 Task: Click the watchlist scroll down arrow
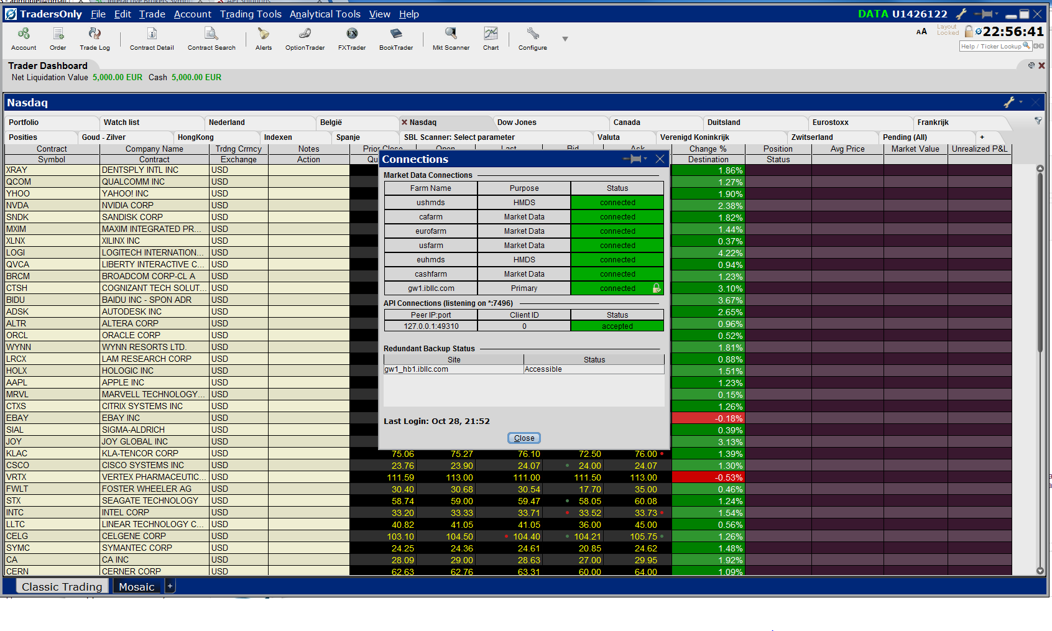coord(1040,571)
